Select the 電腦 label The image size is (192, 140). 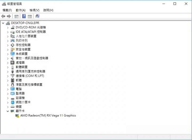[19, 89]
